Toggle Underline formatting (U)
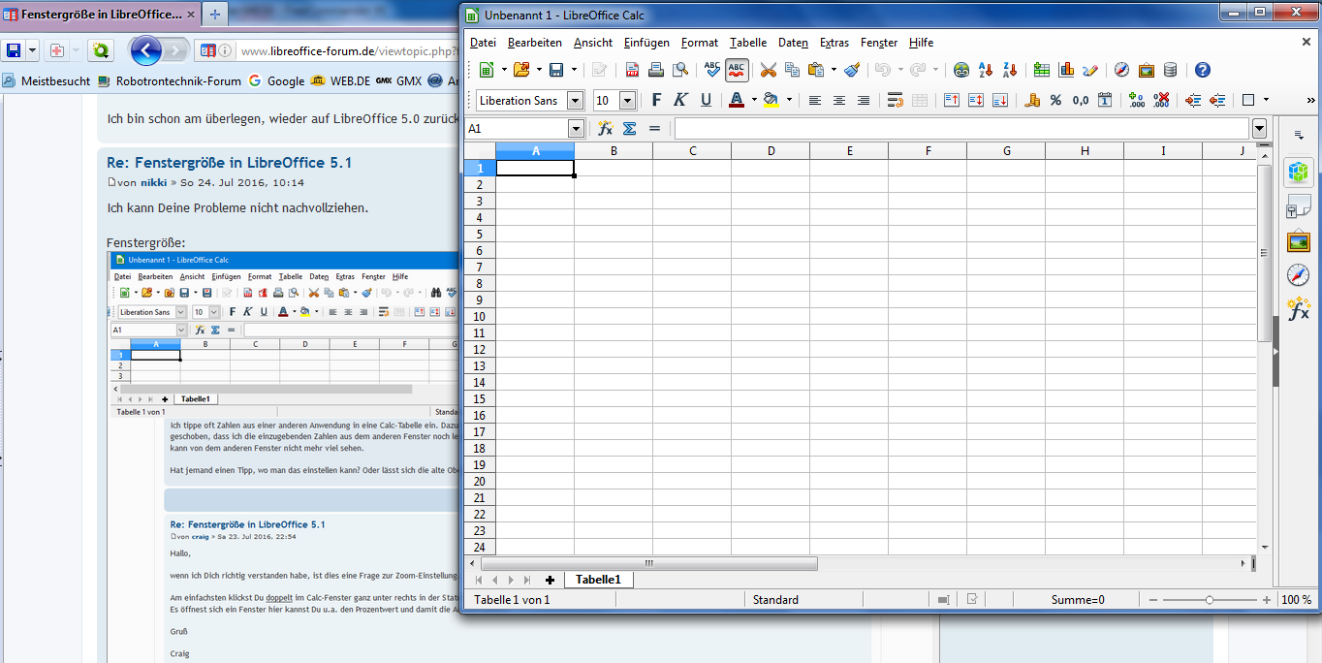 click(706, 100)
